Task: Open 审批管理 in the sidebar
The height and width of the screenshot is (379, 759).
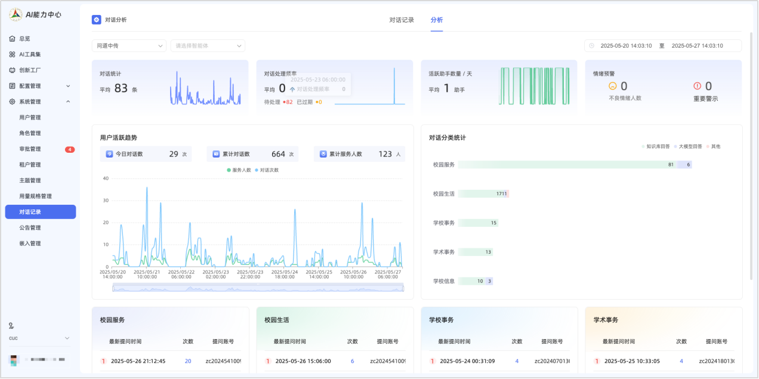Action: click(30, 149)
